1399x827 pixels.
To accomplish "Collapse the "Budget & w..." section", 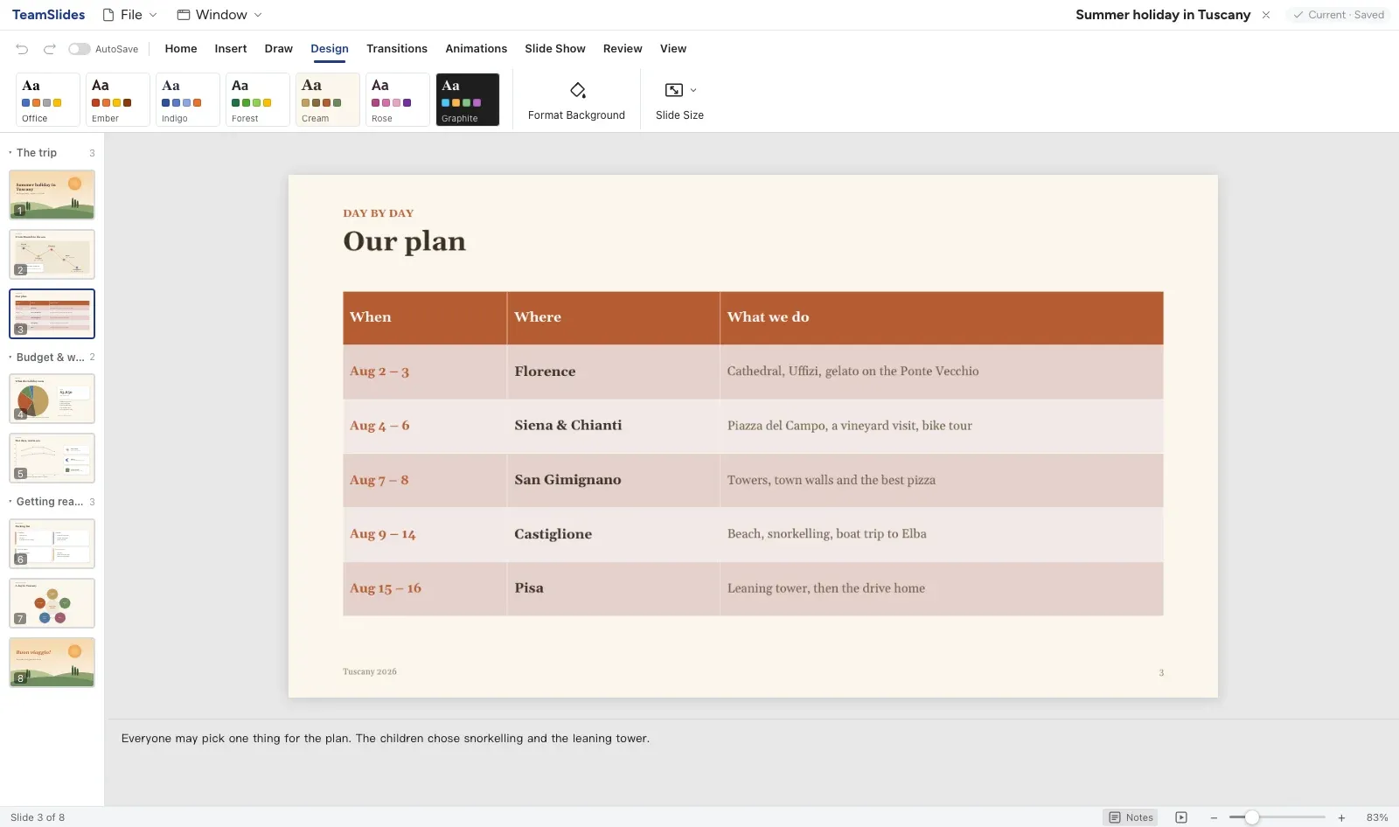I will tap(51, 358).
